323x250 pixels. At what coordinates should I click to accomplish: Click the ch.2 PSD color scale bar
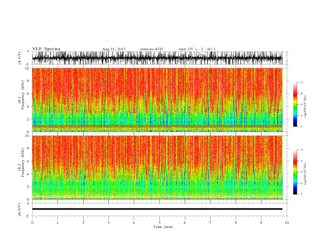pyautogui.click(x=295, y=172)
